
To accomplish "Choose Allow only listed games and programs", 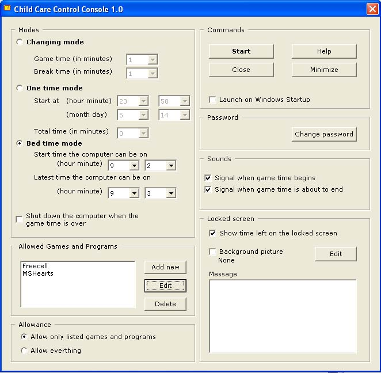I will pyautogui.click(x=24, y=337).
